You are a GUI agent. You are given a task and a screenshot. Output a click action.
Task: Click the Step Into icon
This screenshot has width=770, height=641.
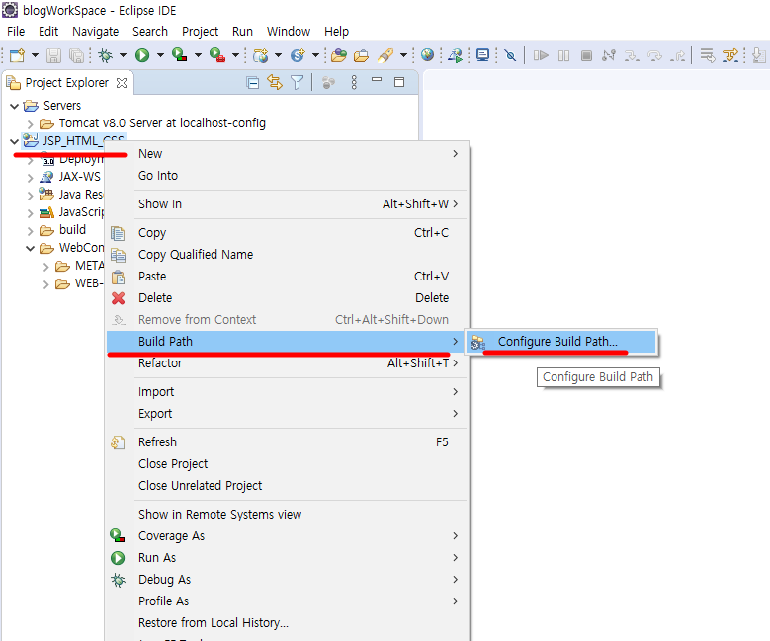coord(632,55)
